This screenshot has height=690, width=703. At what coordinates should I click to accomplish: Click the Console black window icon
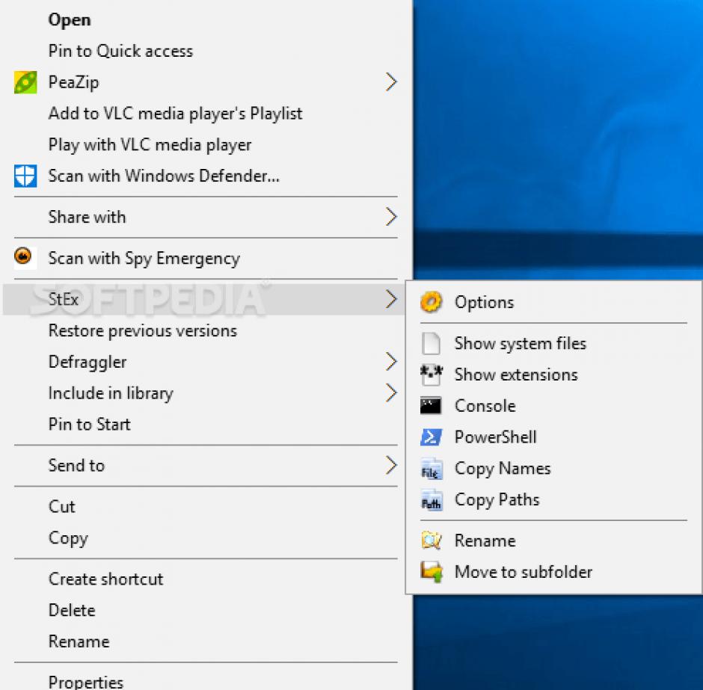431,405
